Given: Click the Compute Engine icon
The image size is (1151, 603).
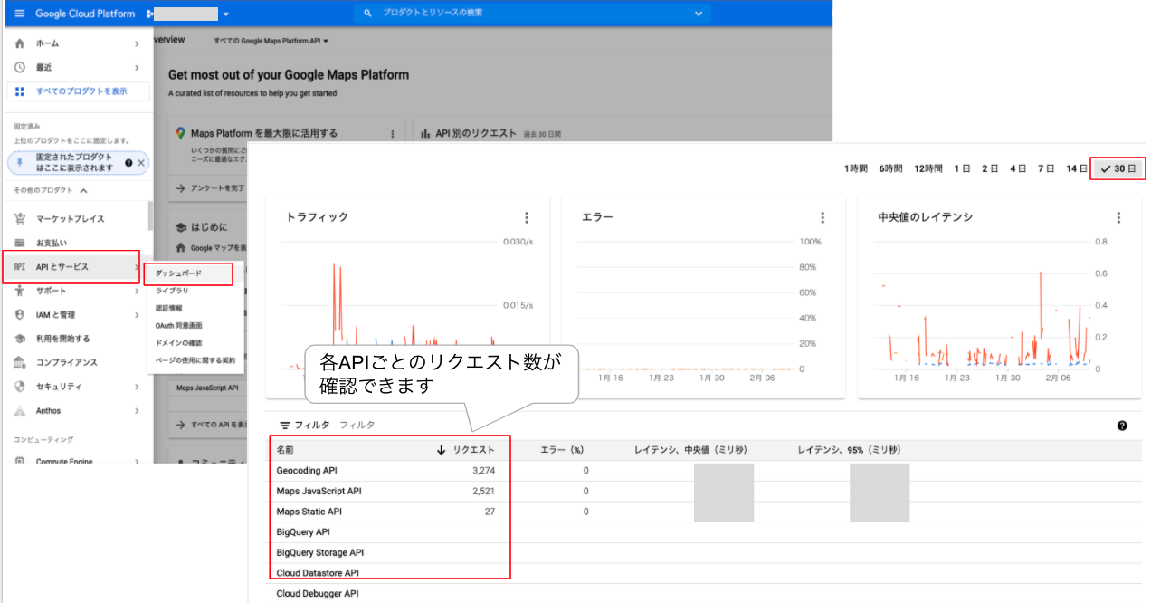Looking at the screenshot, I should [20, 460].
